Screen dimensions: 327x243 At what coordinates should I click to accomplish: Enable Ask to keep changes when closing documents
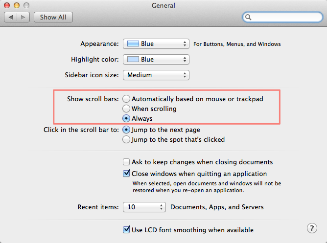[127, 162]
